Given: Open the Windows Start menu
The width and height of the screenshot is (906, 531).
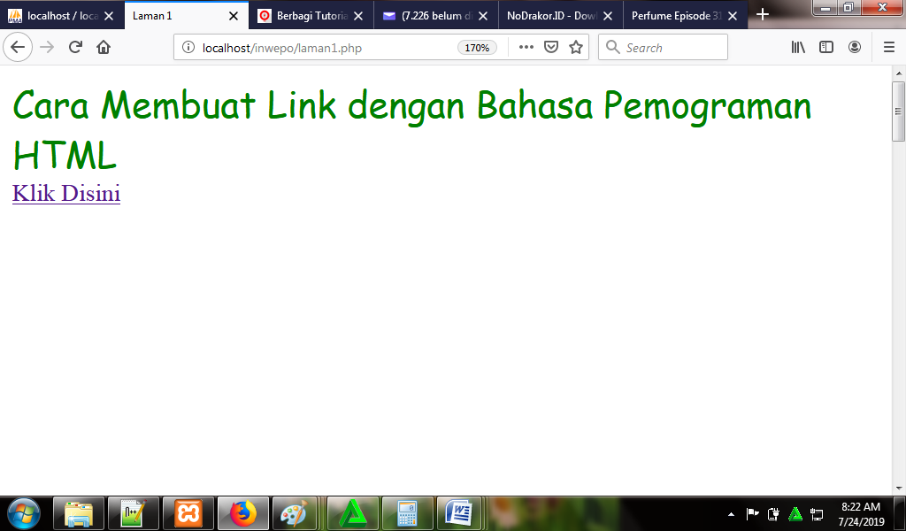Looking at the screenshot, I should click(x=22, y=513).
